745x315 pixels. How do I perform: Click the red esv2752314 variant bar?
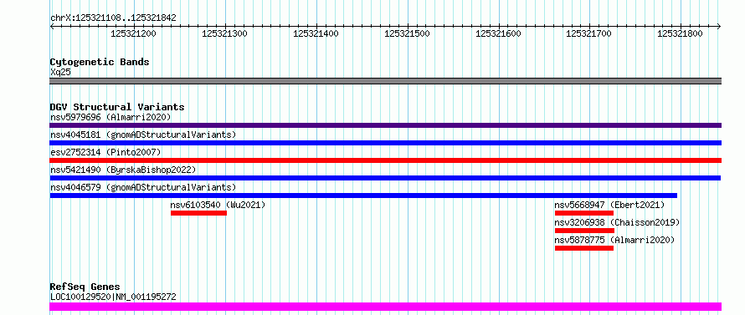[x=385, y=160]
